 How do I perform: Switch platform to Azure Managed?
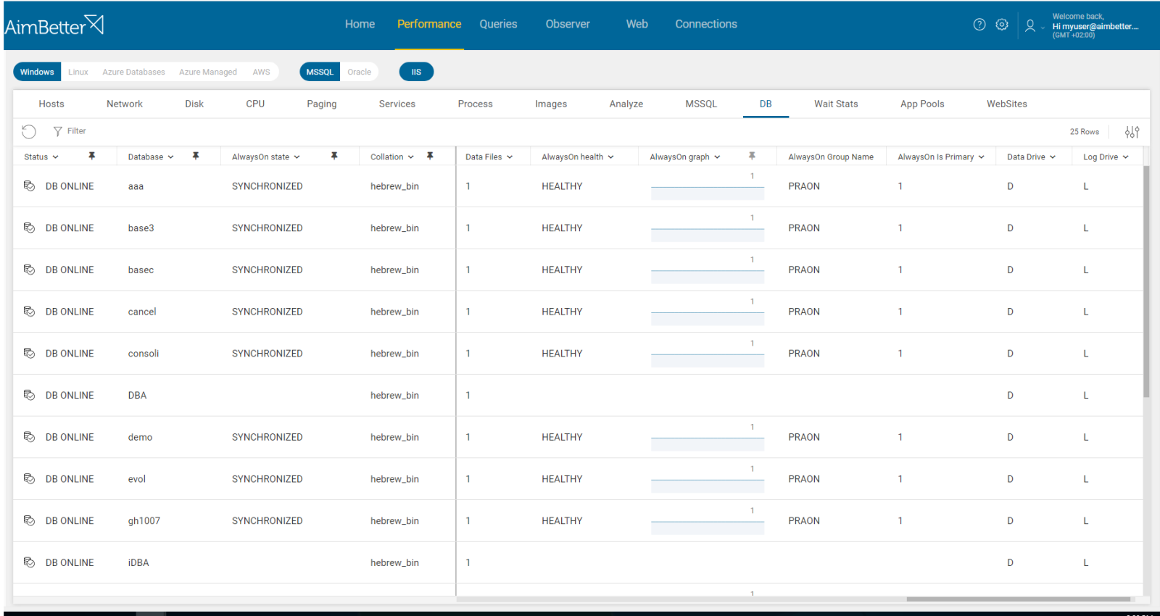(208, 72)
